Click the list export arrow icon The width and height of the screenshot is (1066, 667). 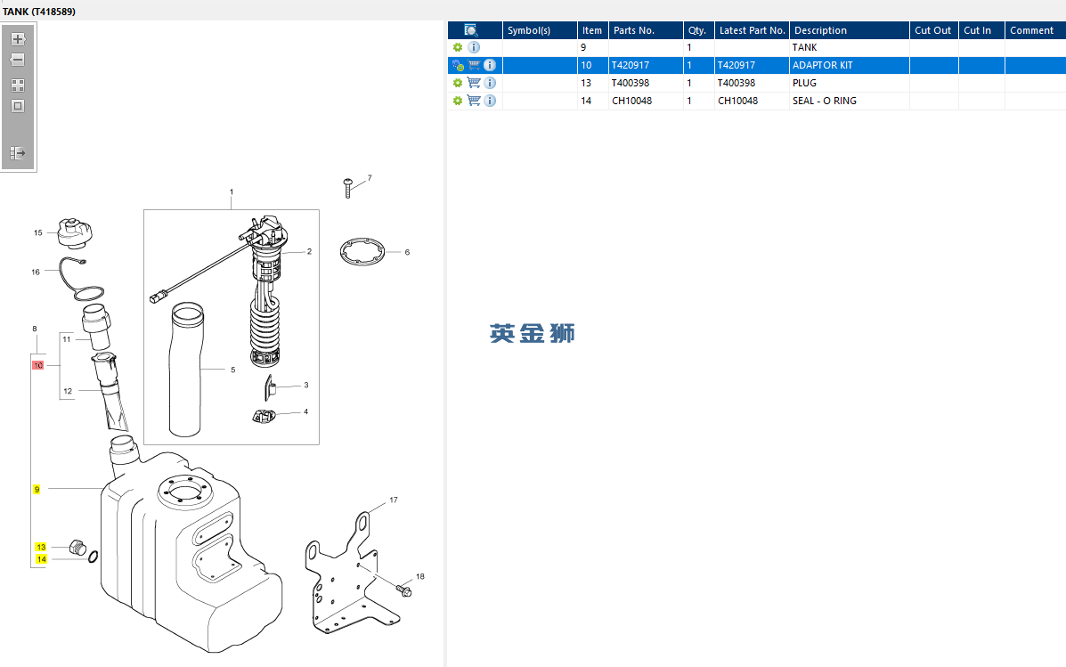18,153
